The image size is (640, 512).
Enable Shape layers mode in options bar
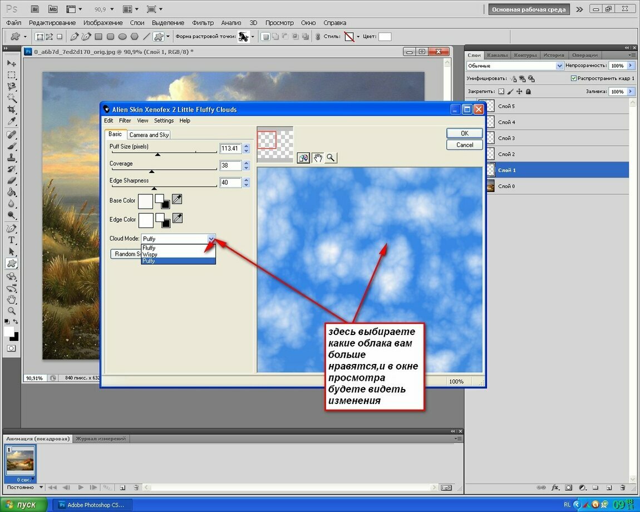click(x=40, y=37)
